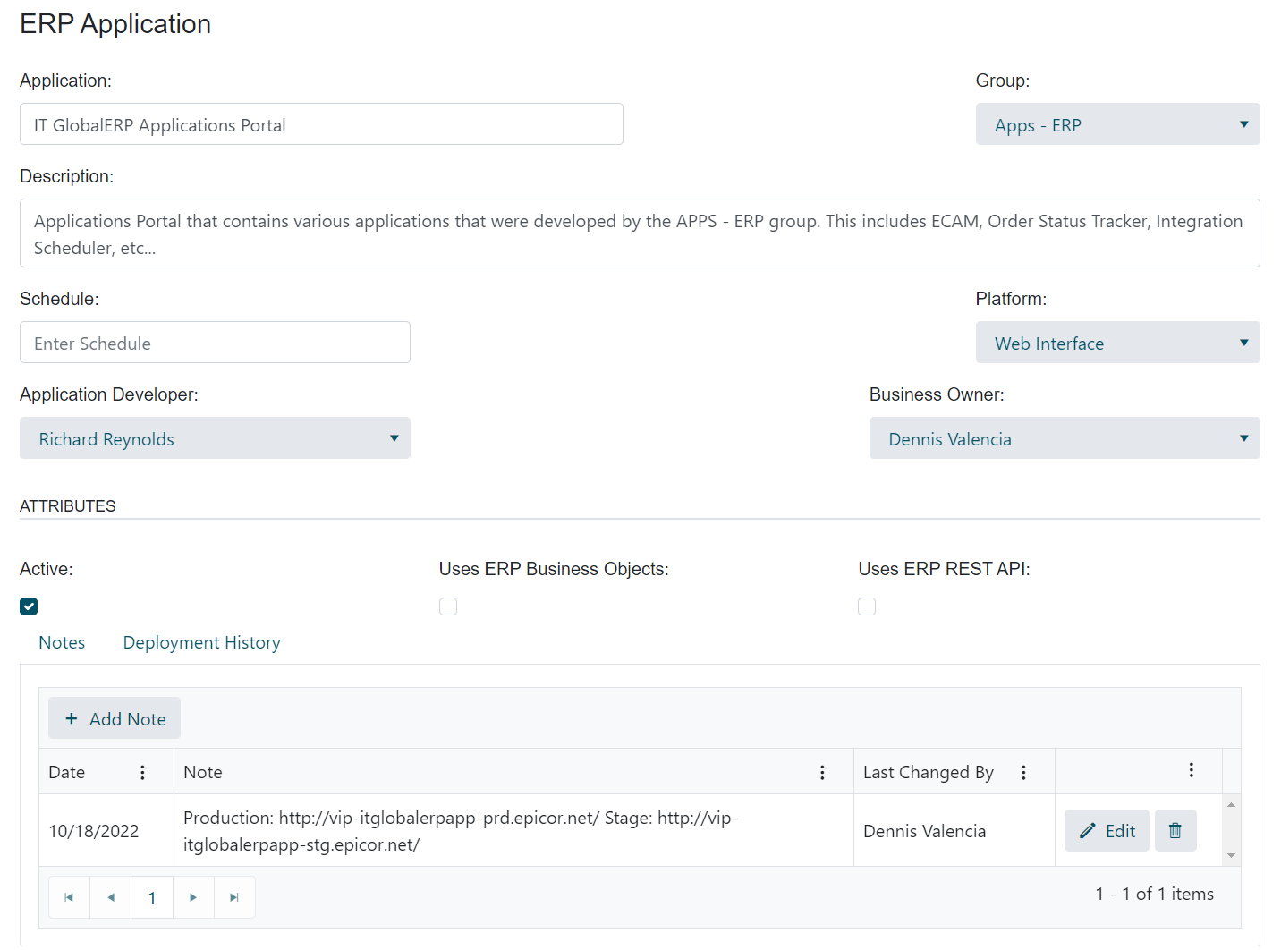Uncheck the Active checkbox
Image resolution: width=1281 pixels, height=950 pixels.
(29, 606)
